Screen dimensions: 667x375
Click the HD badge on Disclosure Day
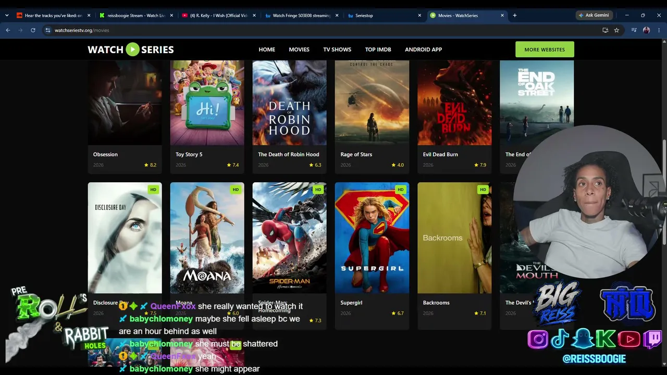pos(153,190)
